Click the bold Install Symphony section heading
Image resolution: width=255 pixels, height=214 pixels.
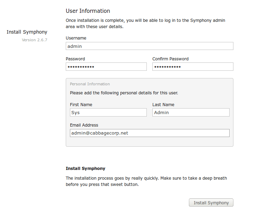[85, 169]
